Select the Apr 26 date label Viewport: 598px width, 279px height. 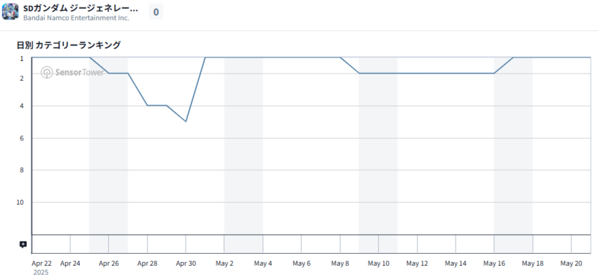pyautogui.click(x=109, y=263)
